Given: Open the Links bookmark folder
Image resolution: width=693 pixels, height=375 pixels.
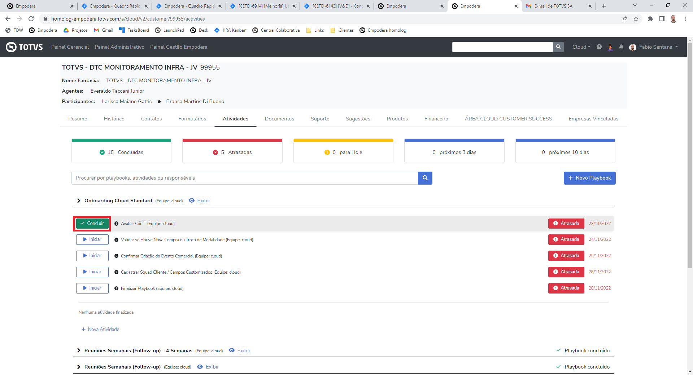Looking at the screenshot, I should pos(315,30).
